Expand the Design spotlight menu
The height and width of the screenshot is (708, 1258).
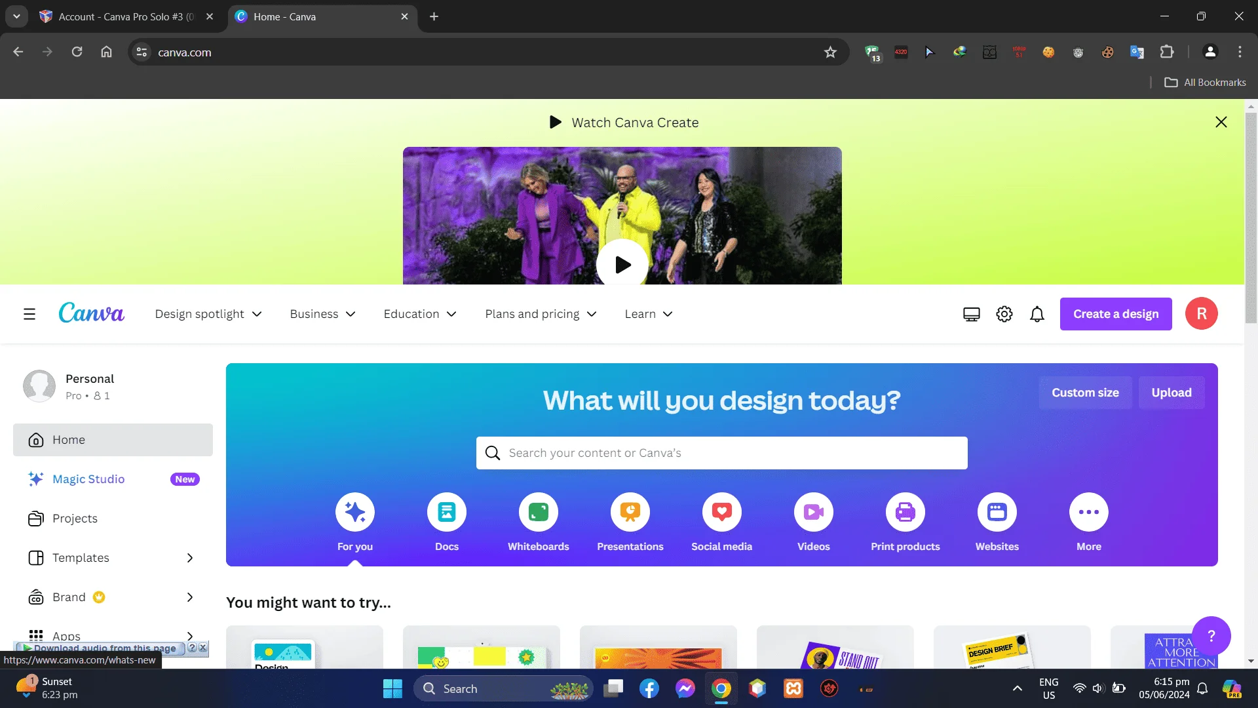208,314
